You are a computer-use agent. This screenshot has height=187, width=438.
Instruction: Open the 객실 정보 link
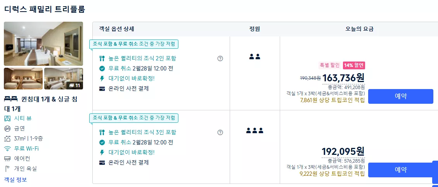point(16,180)
